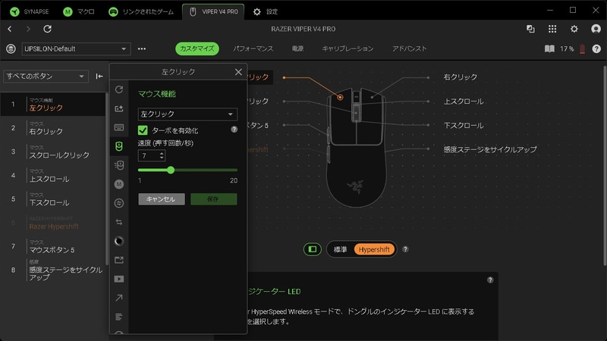Click the 保存 save button

pos(214,199)
